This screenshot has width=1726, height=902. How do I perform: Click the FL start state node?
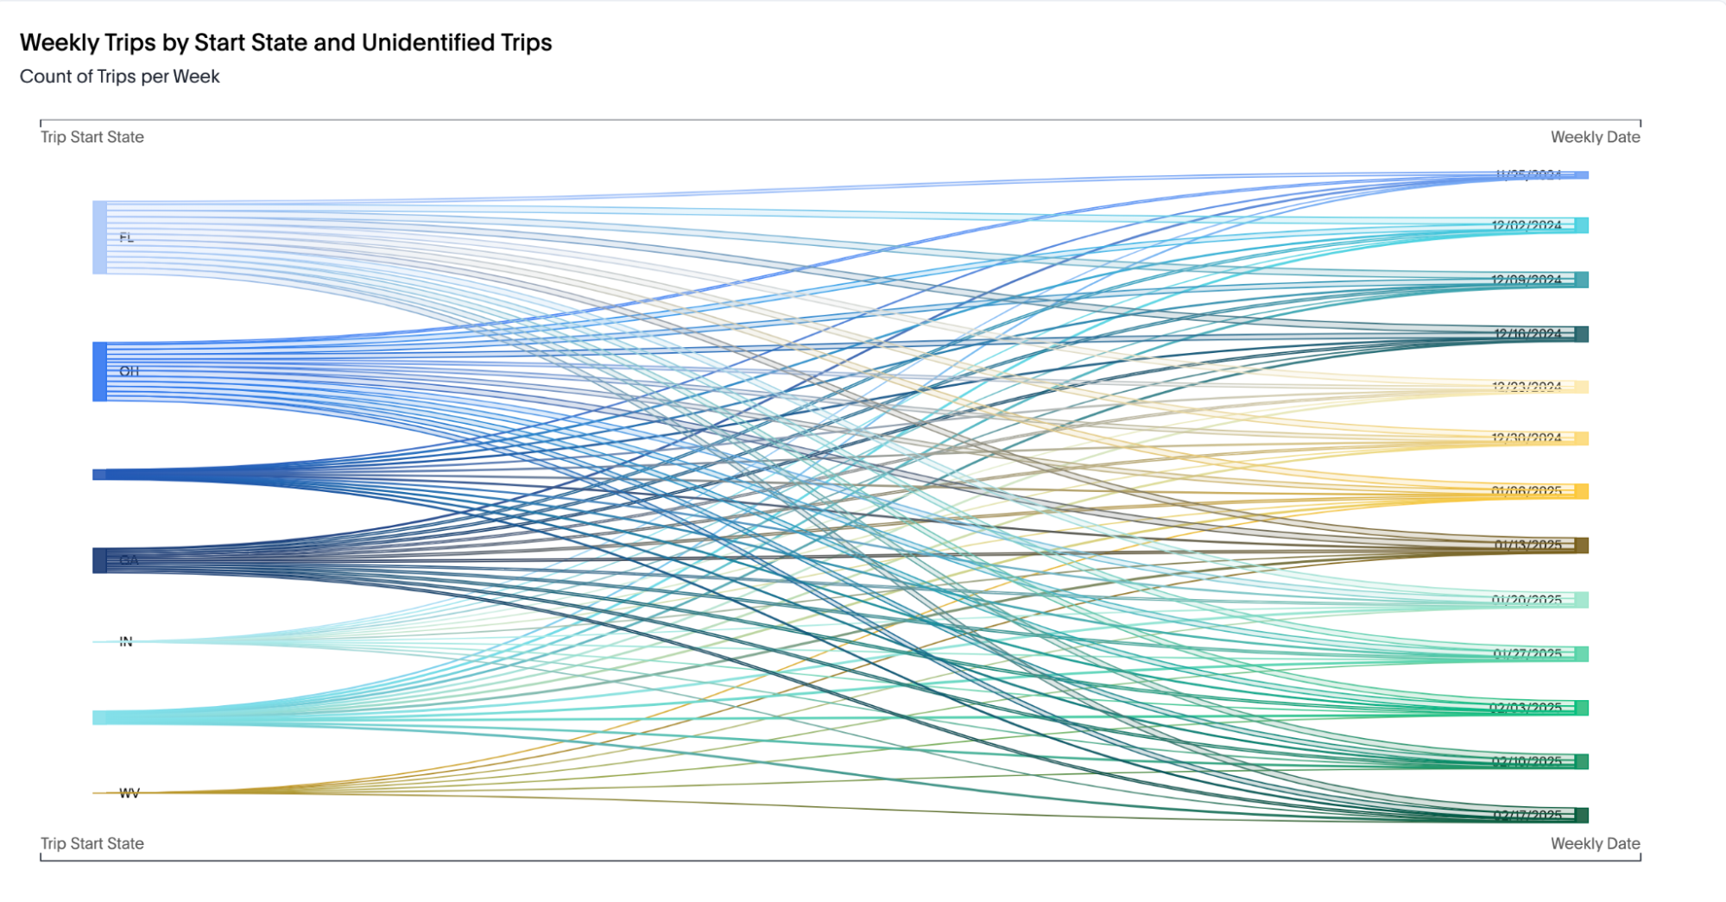pos(100,237)
